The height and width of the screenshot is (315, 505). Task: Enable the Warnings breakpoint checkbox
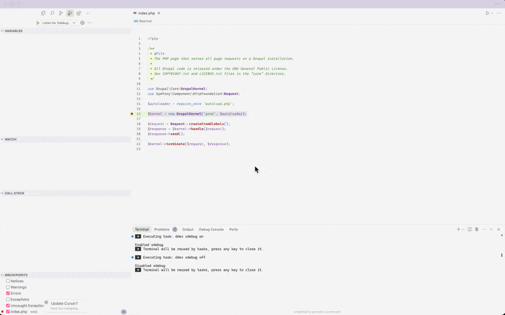[8, 287]
